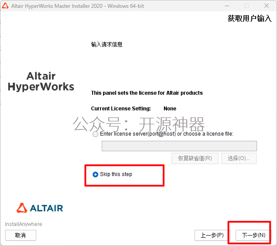Select the Enter license server radio option
The height and width of the screenshot is (246, 277).
(95, 134)
